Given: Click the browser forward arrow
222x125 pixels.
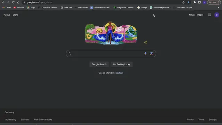Looking at the screenshot, I should point(8,2).
